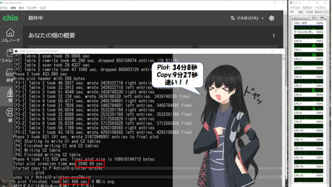Click the translate icon beside 日本語
This screenshot has width=333, height=187.
[232, 18]
